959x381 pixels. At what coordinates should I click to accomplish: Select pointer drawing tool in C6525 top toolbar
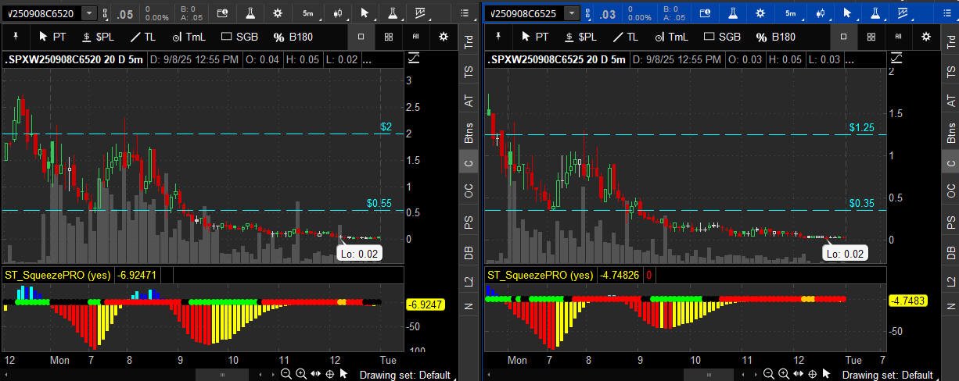click(847, 13)
